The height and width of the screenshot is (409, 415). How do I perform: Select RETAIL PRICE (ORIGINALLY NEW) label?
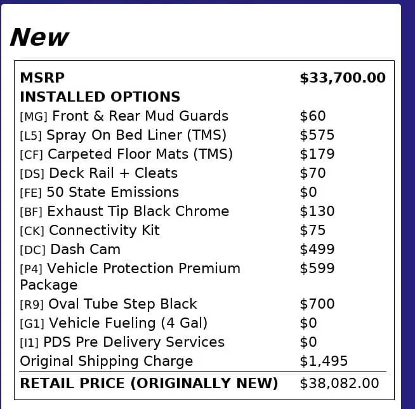pos(149,384)
